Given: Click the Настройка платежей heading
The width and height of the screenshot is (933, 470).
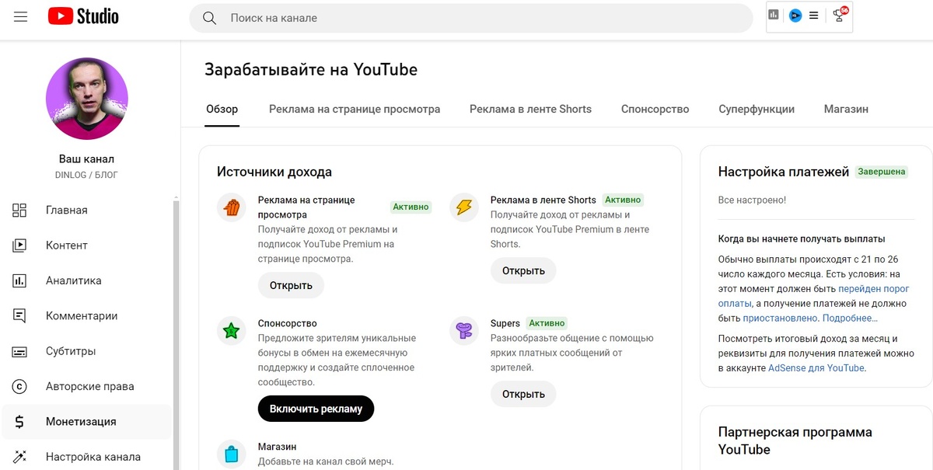Looking at the screenshot, I should pos(784,172).
